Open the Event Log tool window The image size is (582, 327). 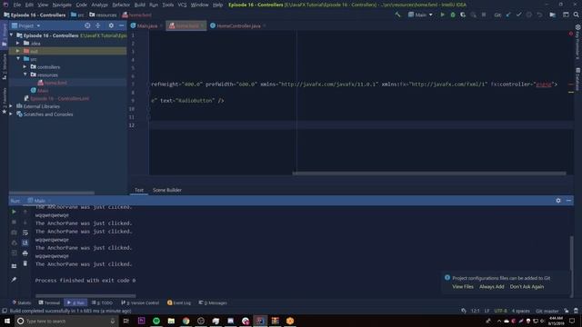179,302
